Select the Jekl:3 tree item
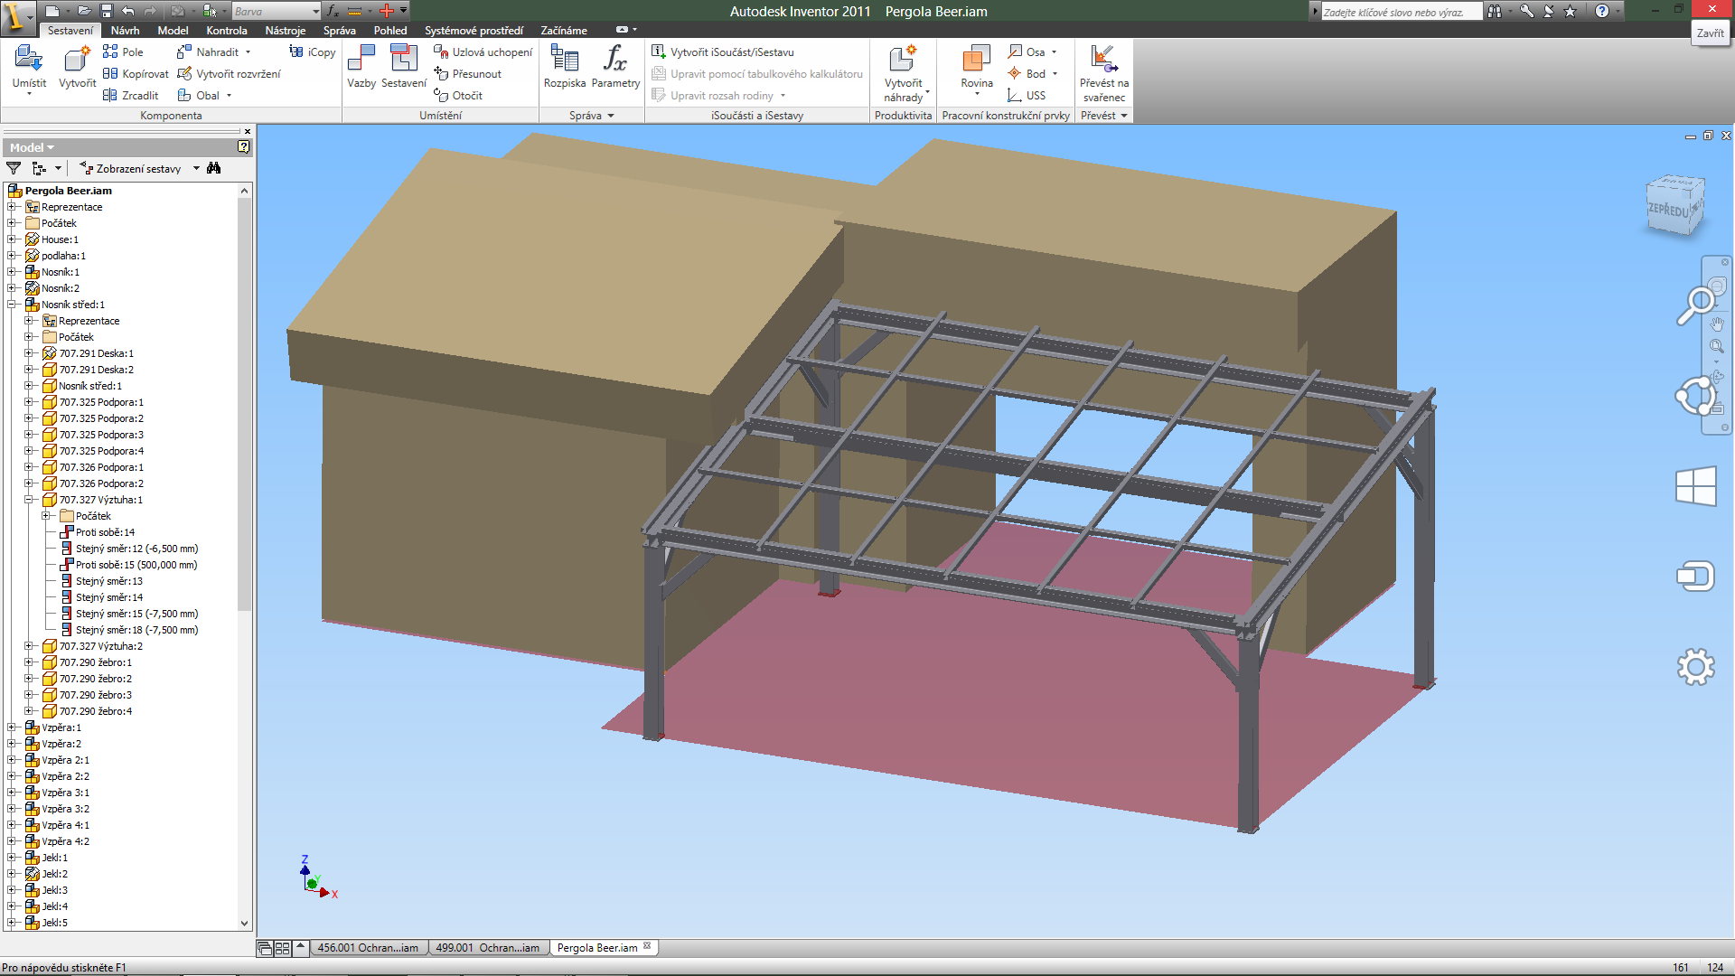Screen dimensions: 1735x976 point(54,890)
